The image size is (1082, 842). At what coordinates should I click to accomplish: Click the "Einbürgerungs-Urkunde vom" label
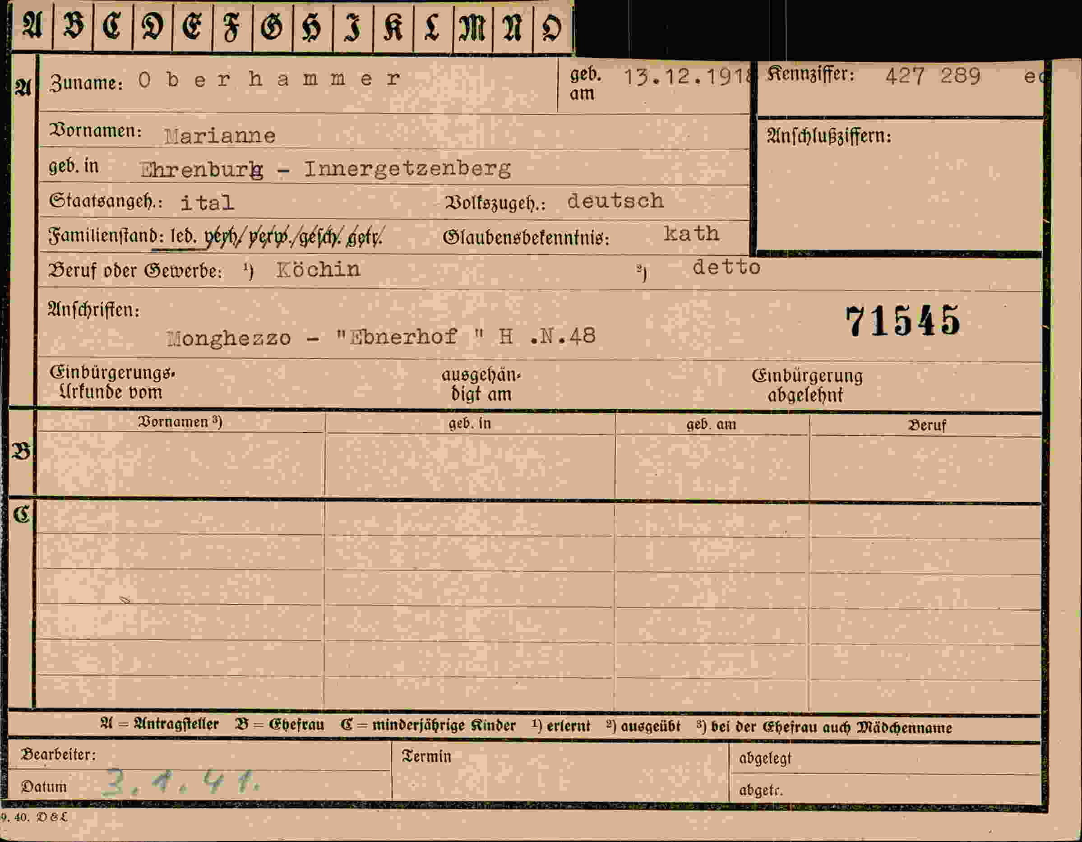(112, 382)
